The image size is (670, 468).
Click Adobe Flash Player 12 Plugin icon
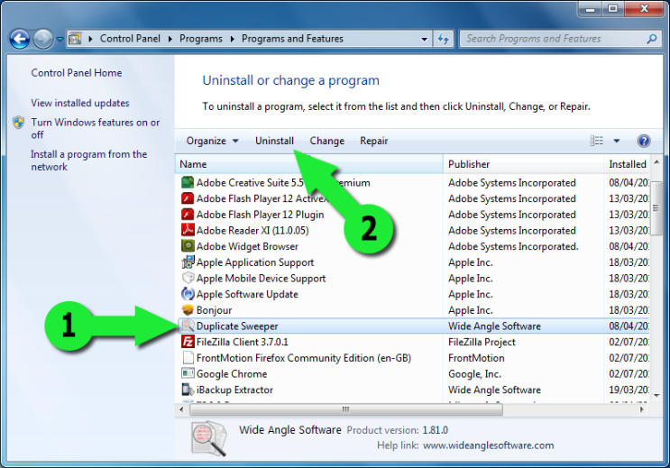click(x=188, y=214)
